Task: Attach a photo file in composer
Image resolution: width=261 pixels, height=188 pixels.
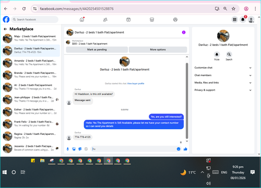Action: [74, 149]
